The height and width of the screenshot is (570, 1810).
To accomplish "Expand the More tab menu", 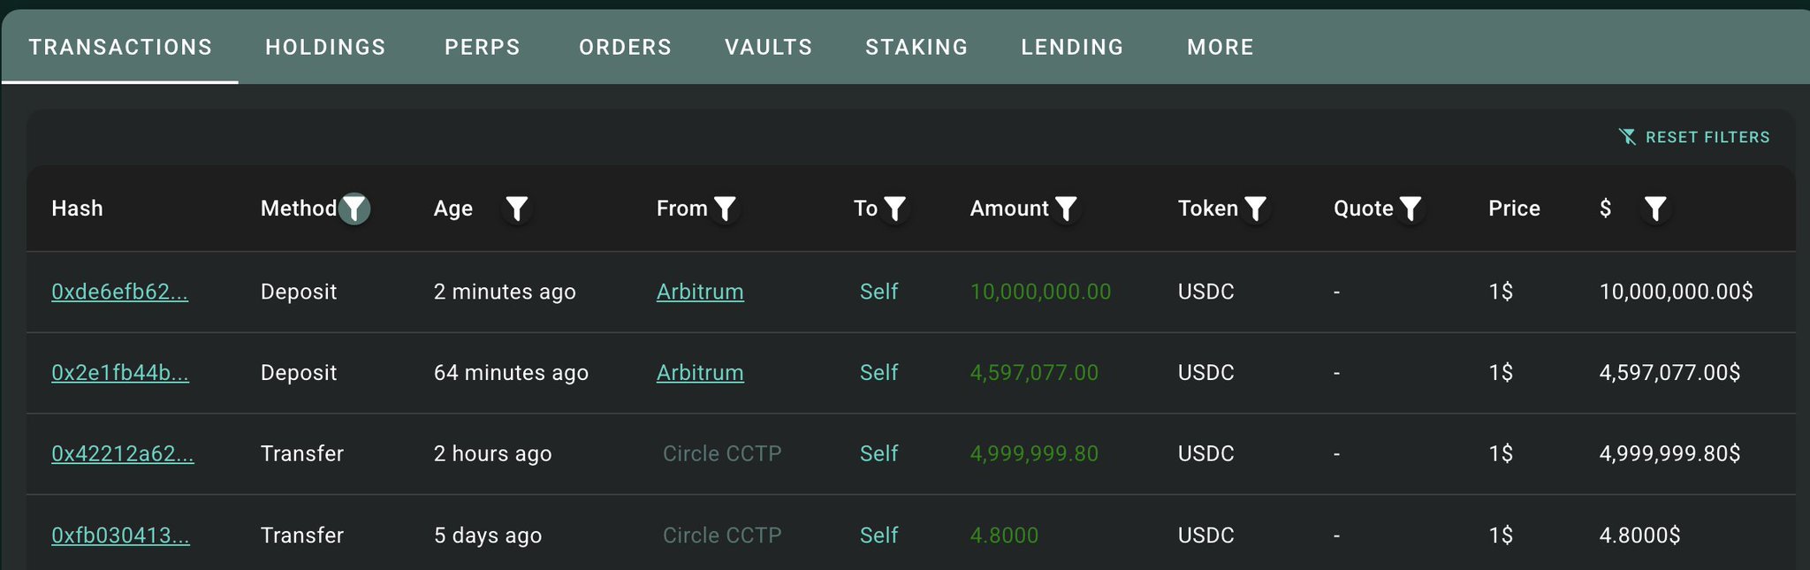I will [x=1220, y=47].
